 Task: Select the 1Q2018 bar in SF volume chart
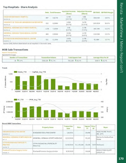18,110
